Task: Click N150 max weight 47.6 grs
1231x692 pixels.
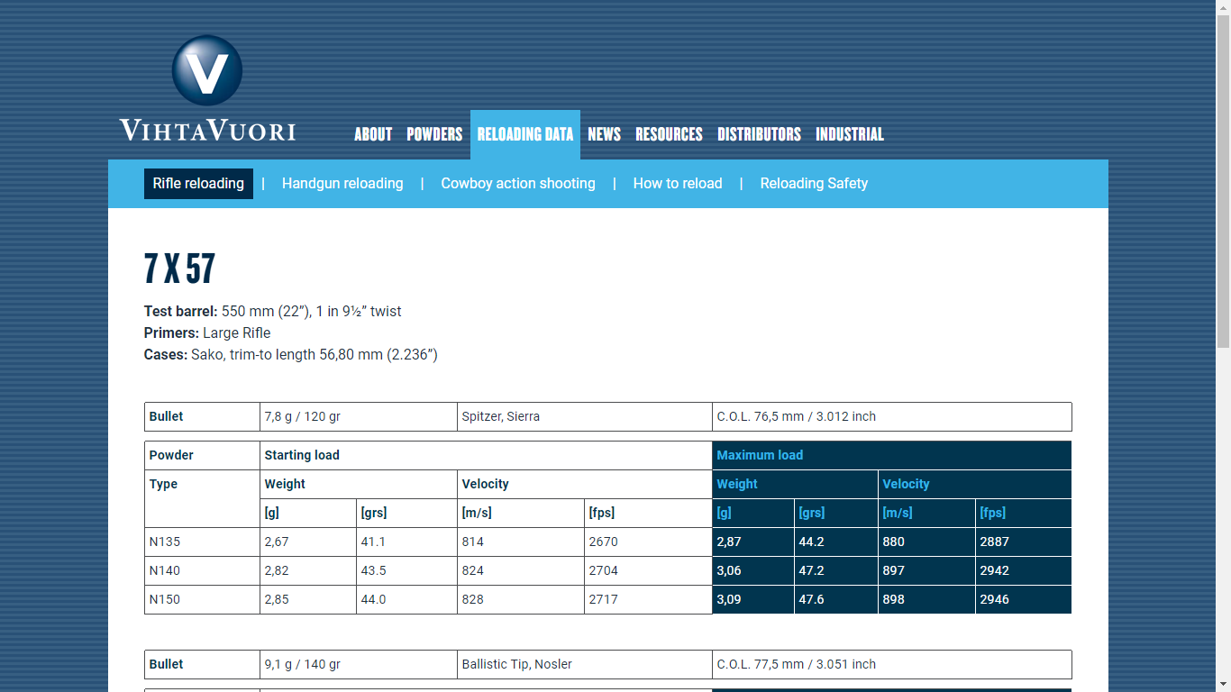Action: click(x=836, y=600)
